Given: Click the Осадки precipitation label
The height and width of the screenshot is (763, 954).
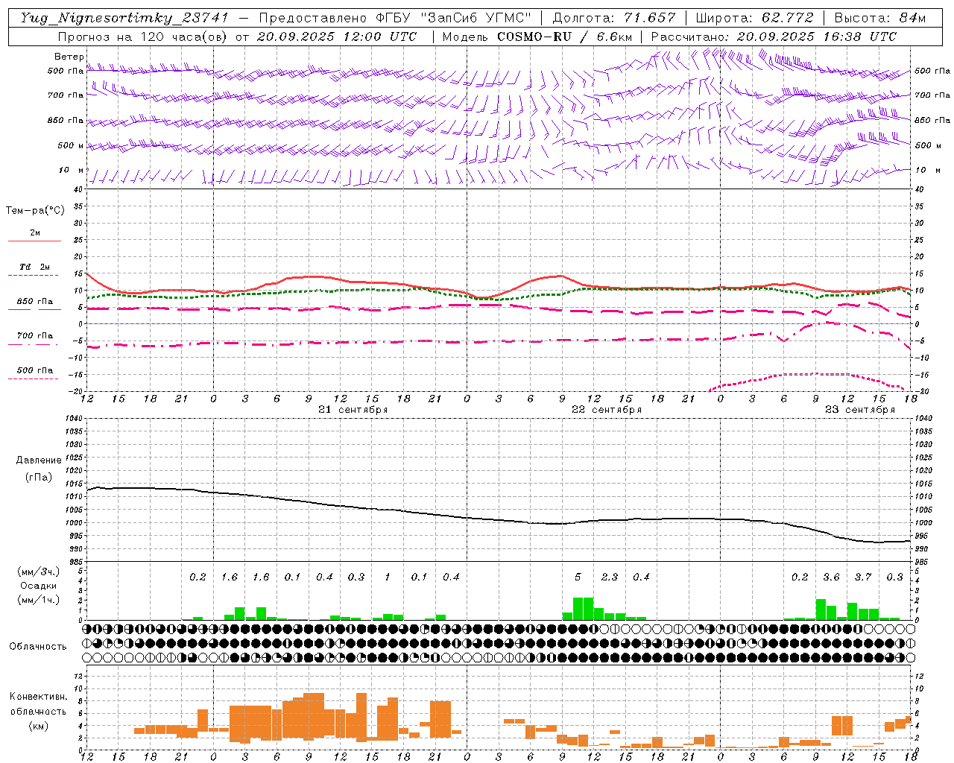Looking at the screenshot, I should (x=39, y=586).
